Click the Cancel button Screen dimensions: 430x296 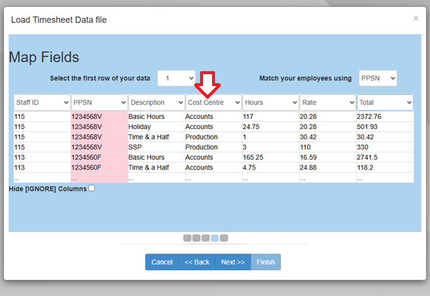(162, 262)
